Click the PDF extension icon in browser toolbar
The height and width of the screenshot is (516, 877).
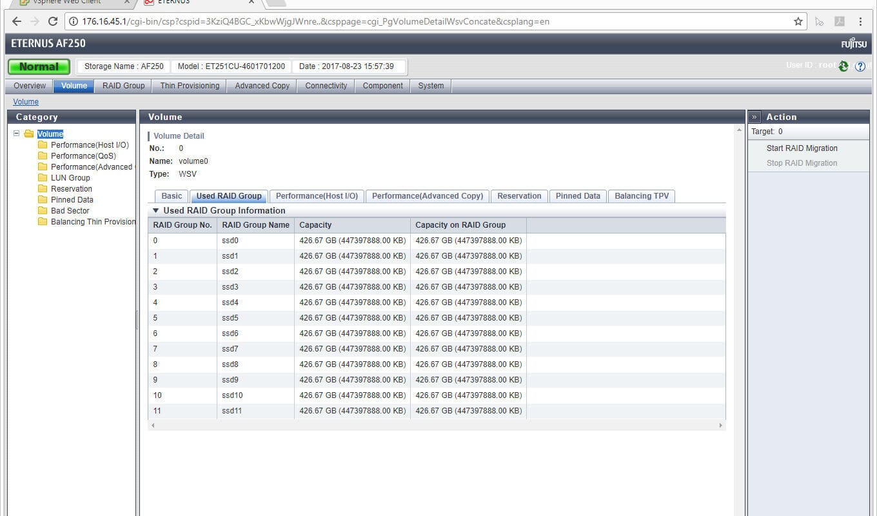[x=840, y=21]
